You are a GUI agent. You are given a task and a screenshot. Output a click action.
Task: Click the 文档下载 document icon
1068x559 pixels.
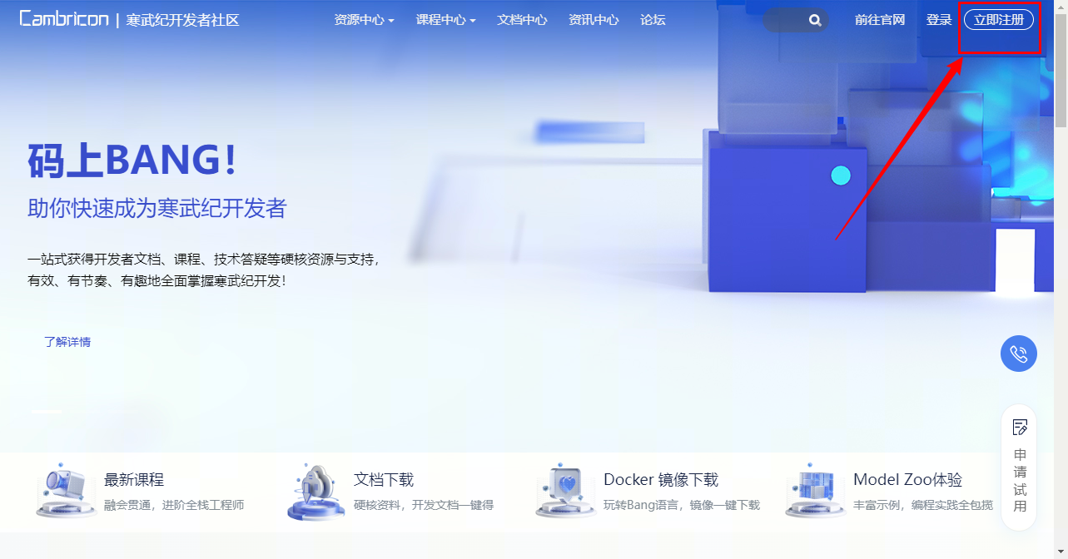pos(315,489)
